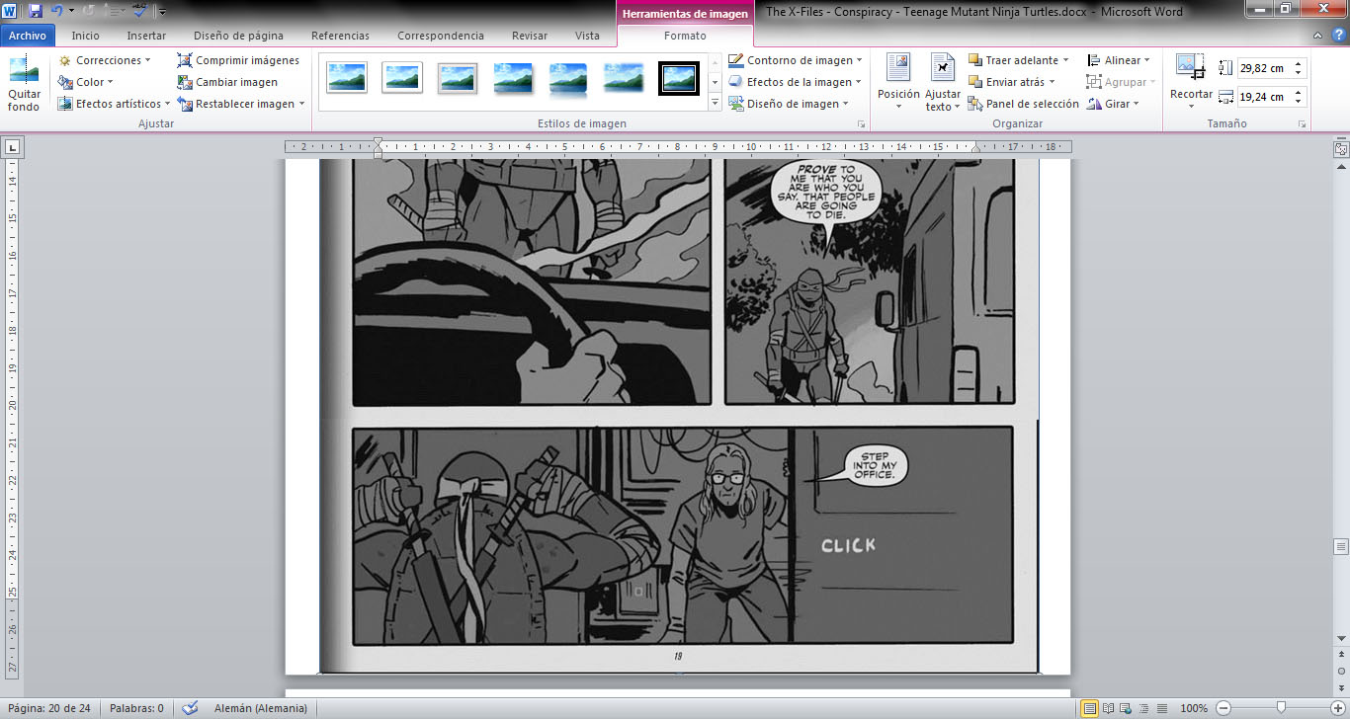The height and width of the screenshot is (719, 1350).
Task: Switch to Diseño de página tab
Action: (238, 36)
